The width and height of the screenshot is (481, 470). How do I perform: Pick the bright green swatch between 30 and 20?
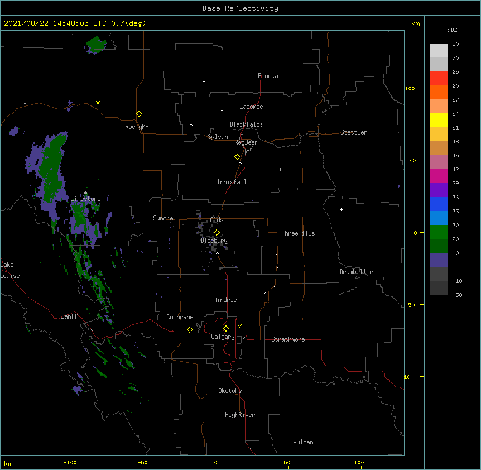pos(439,232)
